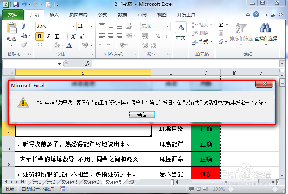Screen dimensions: 288x194
Task: Open font dialog launcher in 字体 group
Action: (92, 54)
